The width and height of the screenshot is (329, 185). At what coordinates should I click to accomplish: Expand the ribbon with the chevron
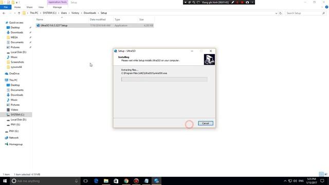(322, 7)
